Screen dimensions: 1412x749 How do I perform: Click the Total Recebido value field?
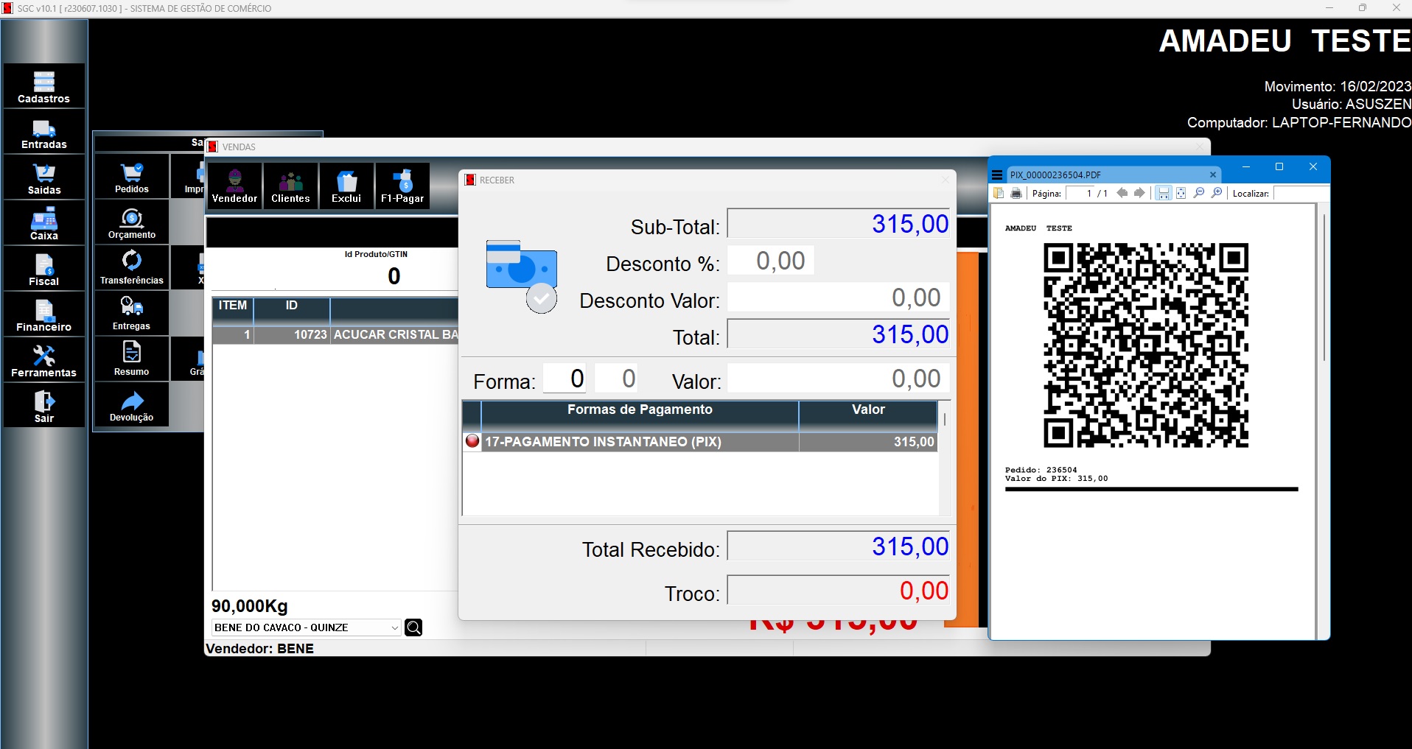[839, 546]
